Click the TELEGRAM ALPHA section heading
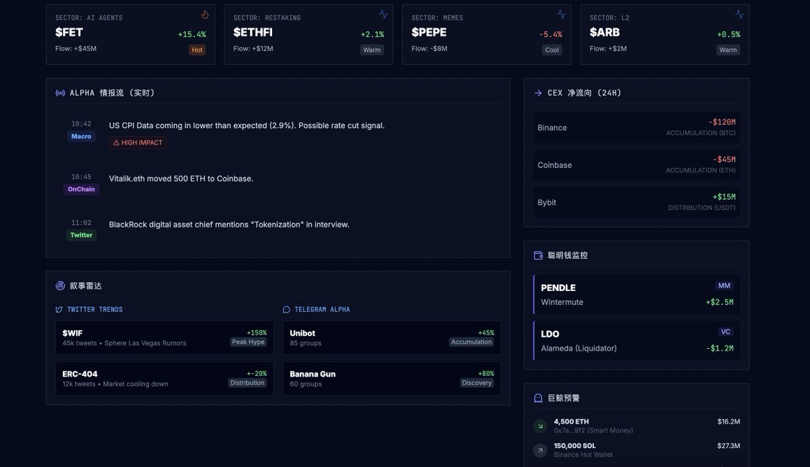This screenshot has height=467, width=810. (323, 310)
